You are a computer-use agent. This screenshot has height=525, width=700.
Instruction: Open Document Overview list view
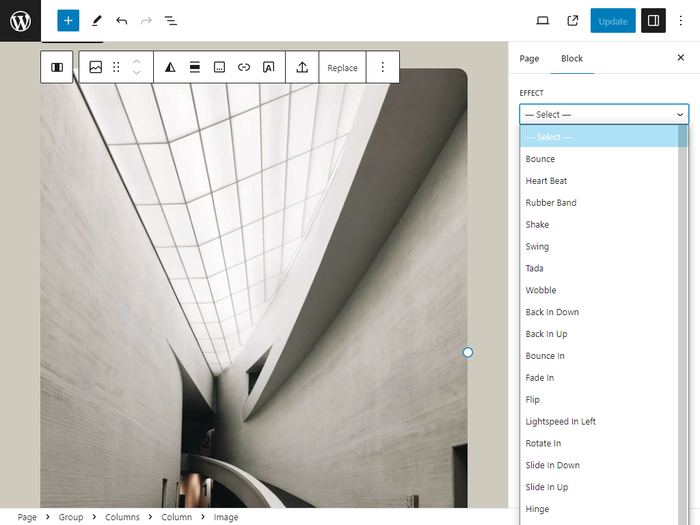point(170,21)
